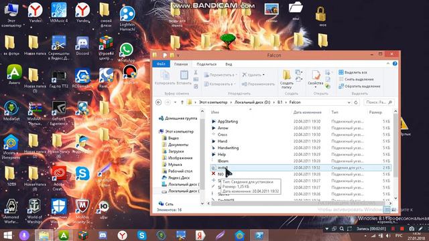The width and height of the screenshot is (429, 241).
Task: Switch to the Главная ribbon tab
Action: coord(181,64)
